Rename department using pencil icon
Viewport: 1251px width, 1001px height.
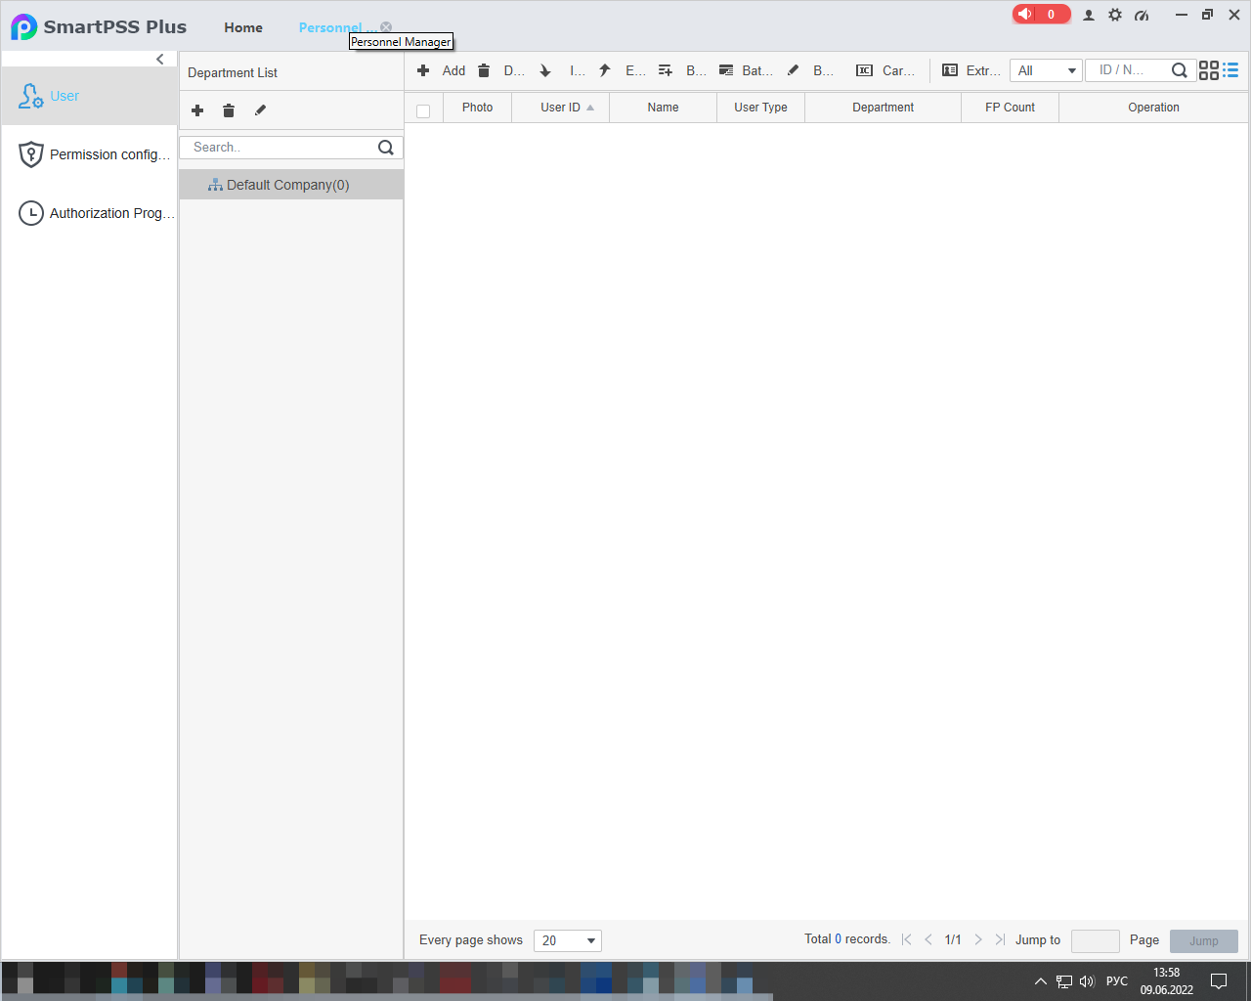[x=260, y=110]
